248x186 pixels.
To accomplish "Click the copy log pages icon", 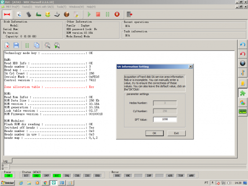I will pos(37,45).
